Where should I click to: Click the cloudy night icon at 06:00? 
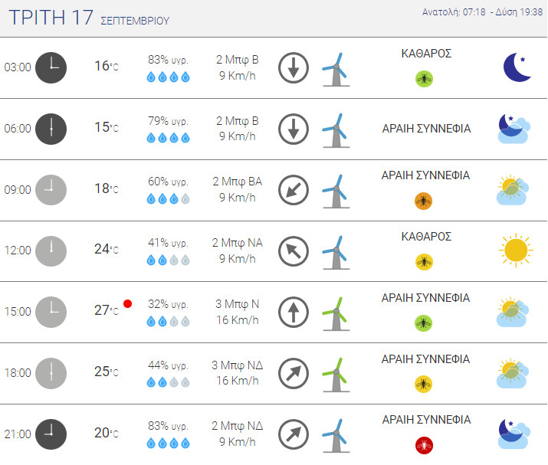pyautogui.click(x=514, y=129)
